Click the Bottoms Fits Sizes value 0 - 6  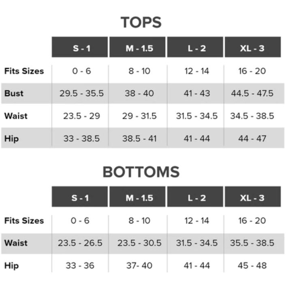[x=80, y=220]
